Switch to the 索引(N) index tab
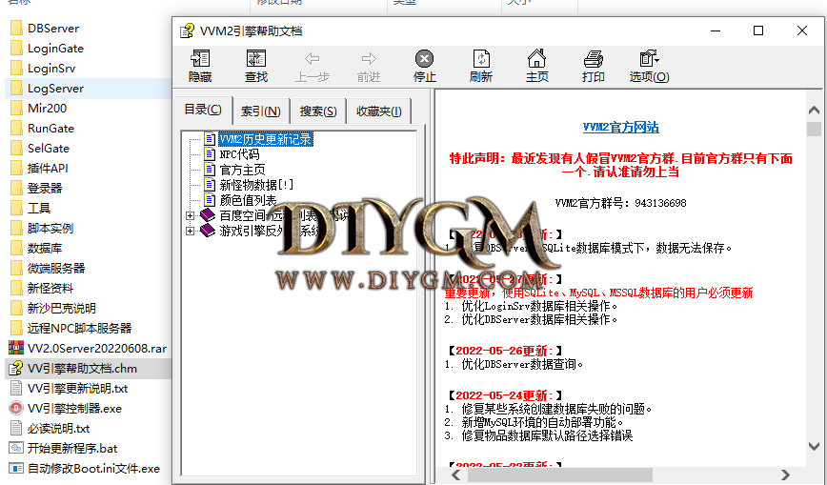The width and height of the screenshot is (827, 485). [x=261, y=111]
